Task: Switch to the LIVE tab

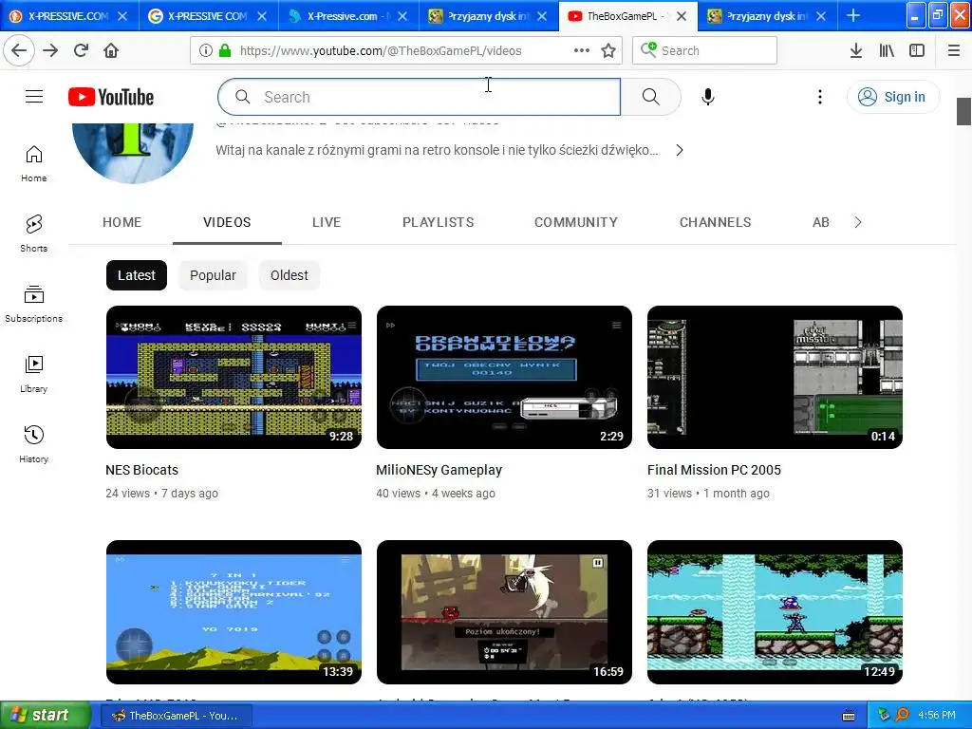Action: [x=327, y=222]
